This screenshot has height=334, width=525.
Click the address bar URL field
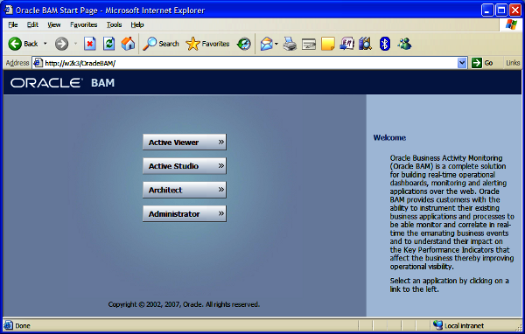click(x=249, y=63)
